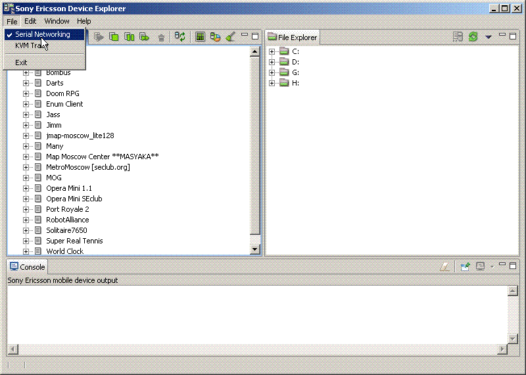Expand the C: drive node
526x375 pixels.
[272, 51]
